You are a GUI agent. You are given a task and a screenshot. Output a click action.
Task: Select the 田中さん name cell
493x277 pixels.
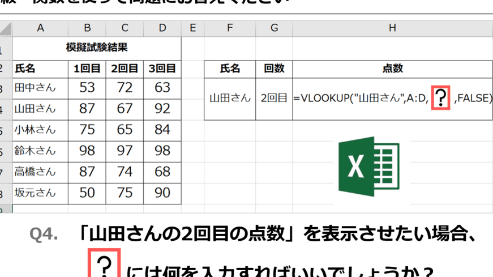(x=40, y=88)
